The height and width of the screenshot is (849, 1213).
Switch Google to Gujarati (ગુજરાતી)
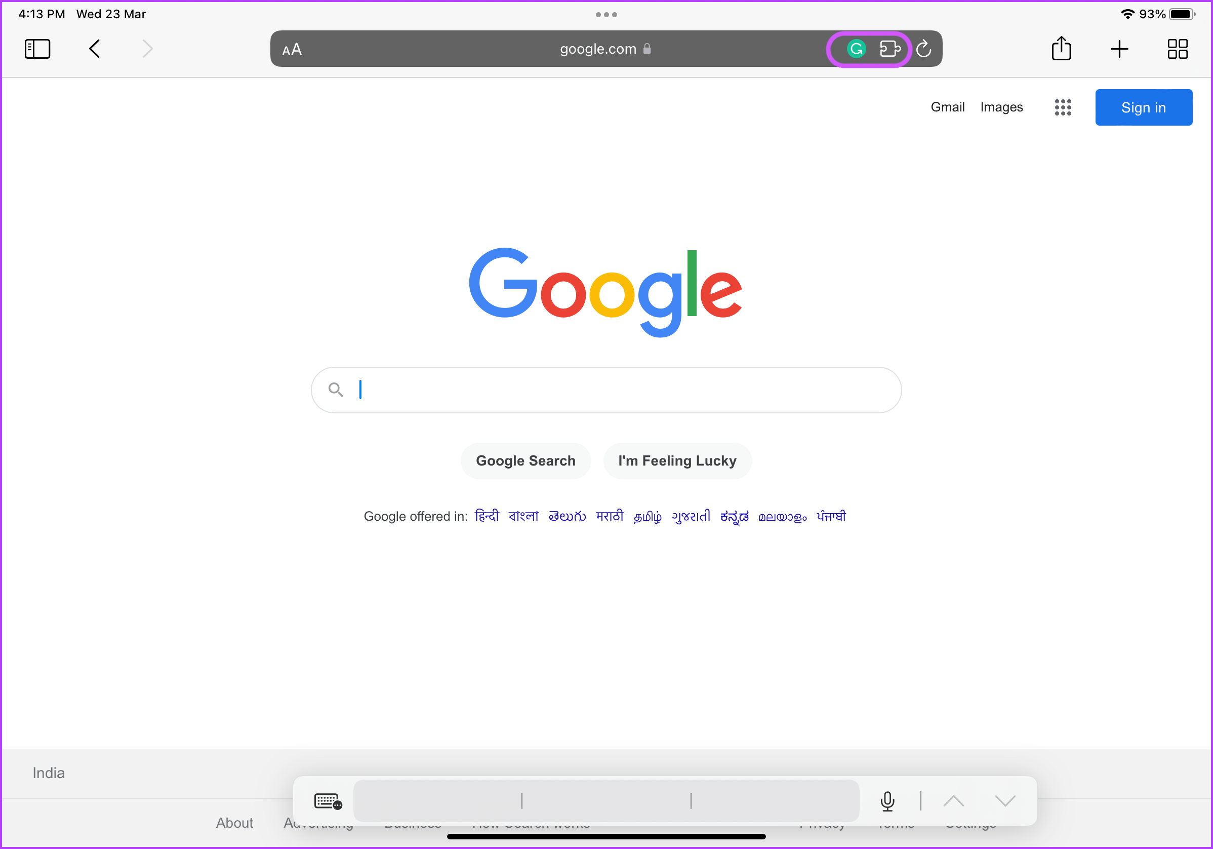[691, 516]
